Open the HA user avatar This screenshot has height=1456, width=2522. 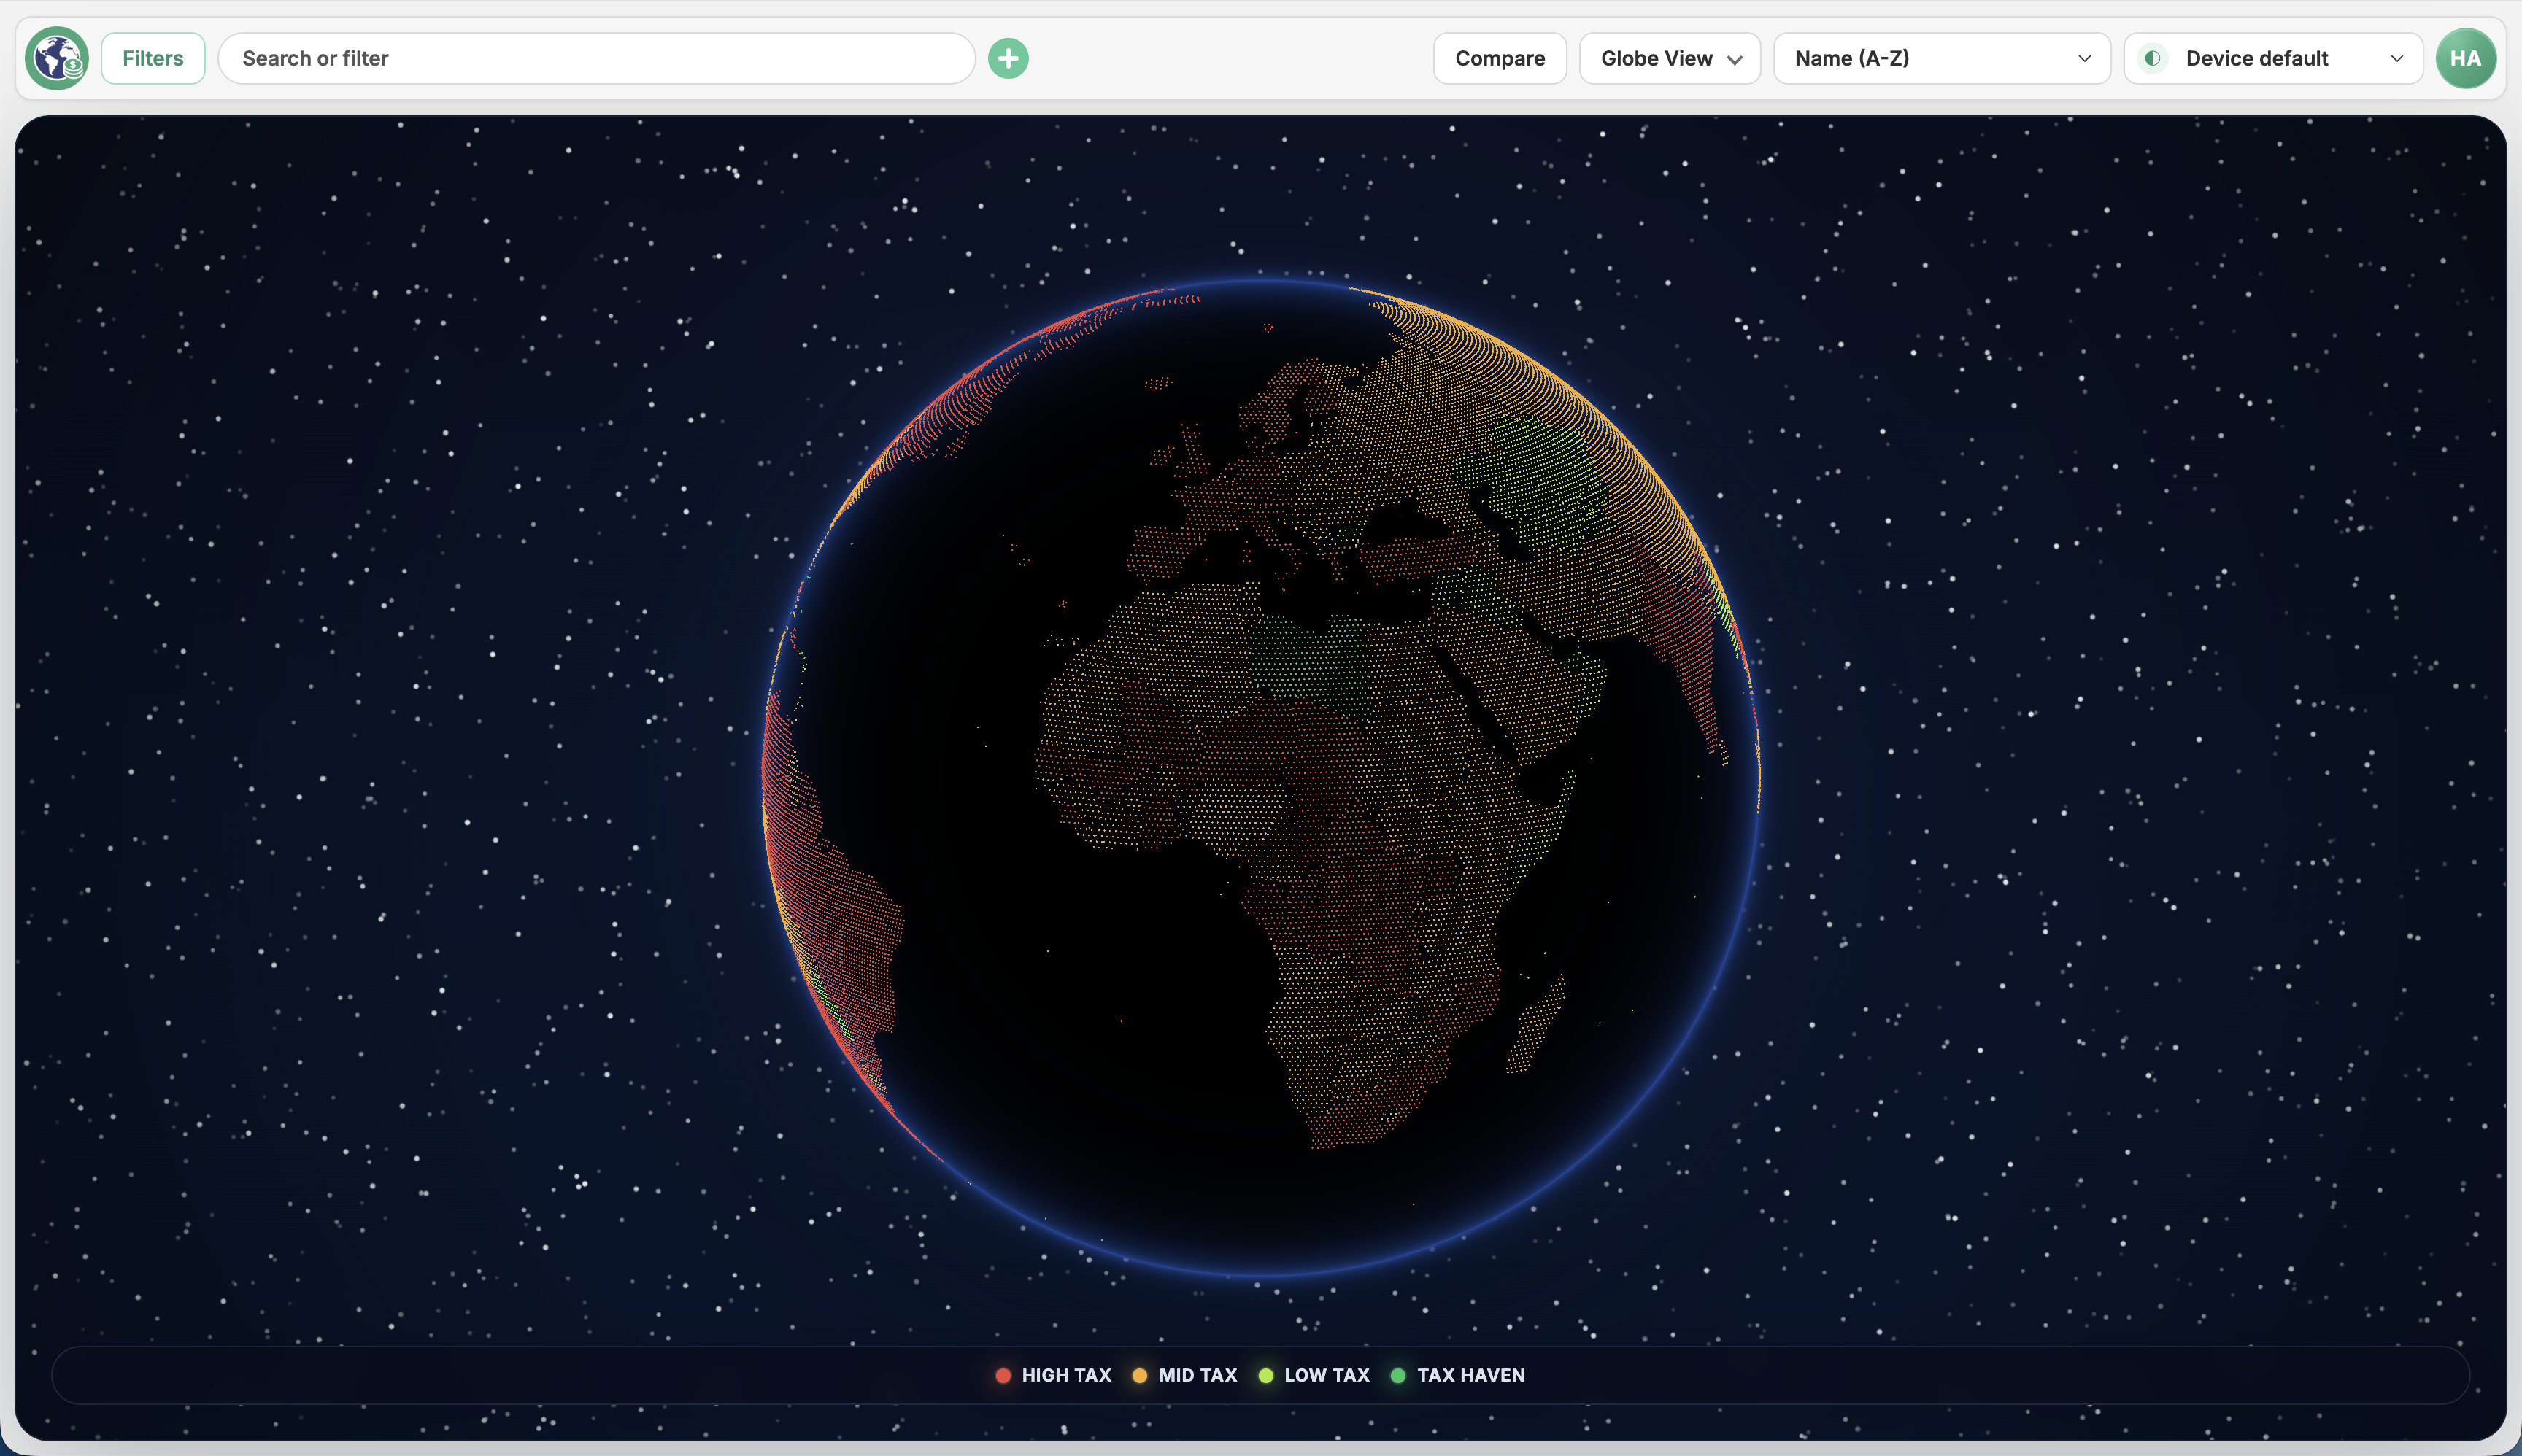point(2465,58)
